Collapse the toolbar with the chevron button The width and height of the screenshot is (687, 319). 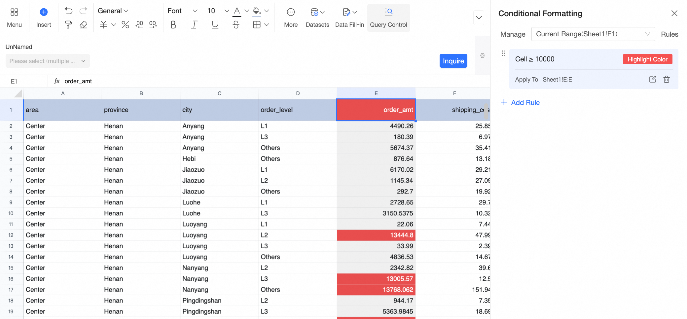point(479,18)
